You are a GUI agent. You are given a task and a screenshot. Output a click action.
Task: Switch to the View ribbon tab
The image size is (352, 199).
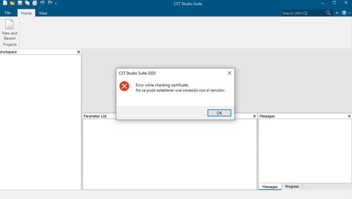click(43, 13)
